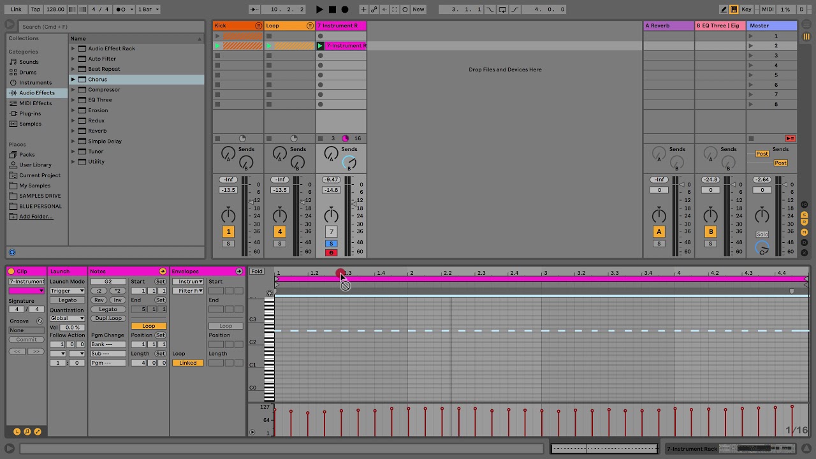Toggle the Mixer section M icon
Screen dimensions: 816x459
(x=805, y=233)
